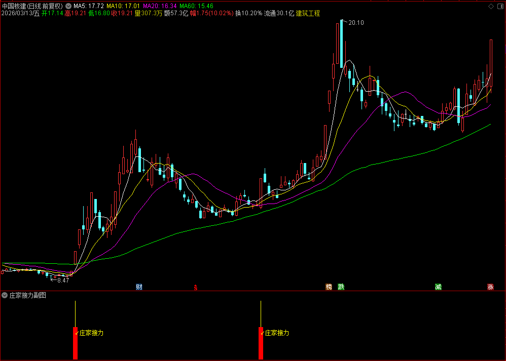
Task: Click the diamond icon at top right
Action: 491,6
